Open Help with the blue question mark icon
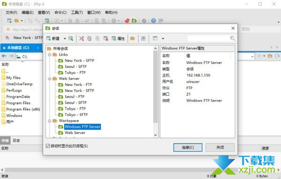Image resolution: width=281 pixels, height=179 pixels. coord(153,21)
